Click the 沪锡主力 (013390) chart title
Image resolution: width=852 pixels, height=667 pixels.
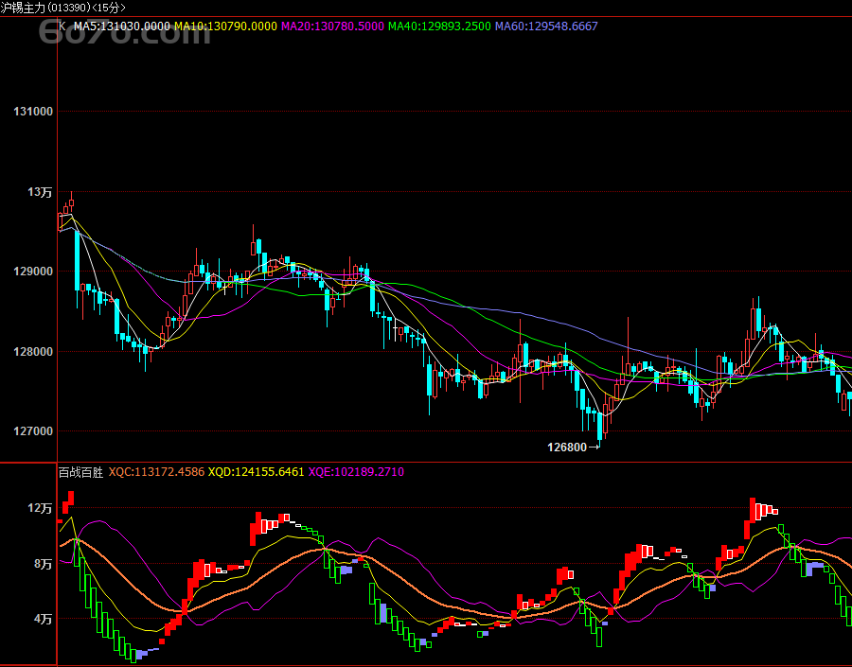click(62, 8)
